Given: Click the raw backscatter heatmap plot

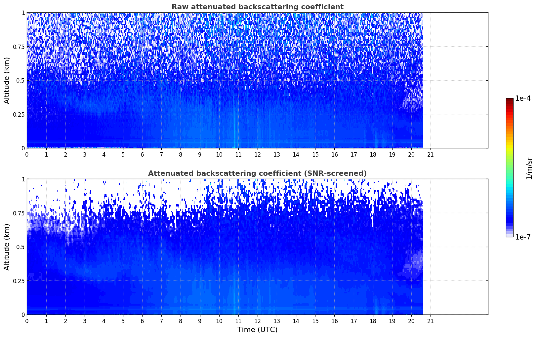Looking at the screenshot, I should click(257, 80).
